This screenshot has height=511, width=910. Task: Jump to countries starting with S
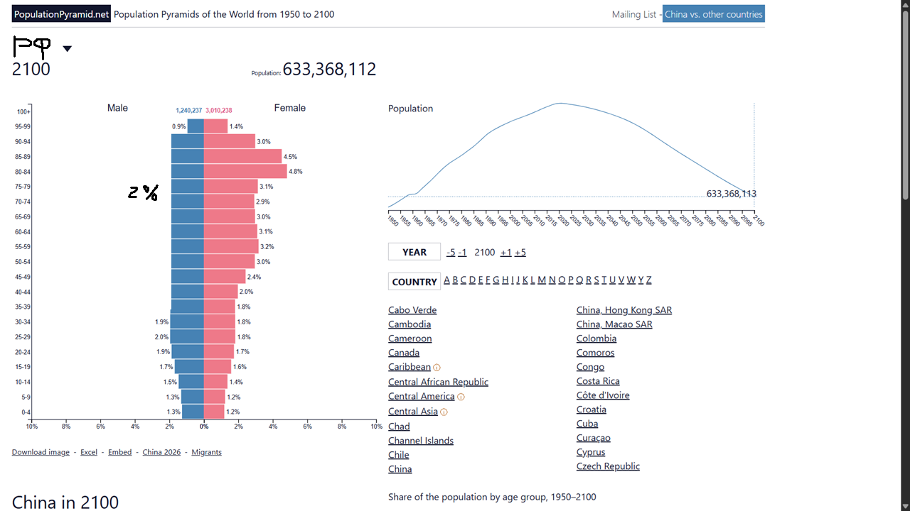596,280
